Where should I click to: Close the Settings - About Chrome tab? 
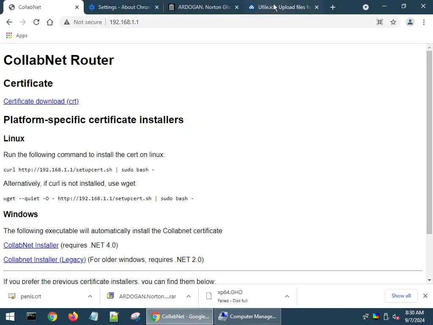[157, 7]
